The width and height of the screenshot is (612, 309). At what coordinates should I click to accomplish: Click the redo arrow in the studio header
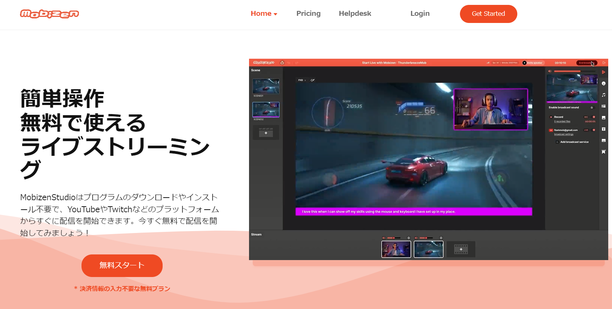click(x=297, y=63)
